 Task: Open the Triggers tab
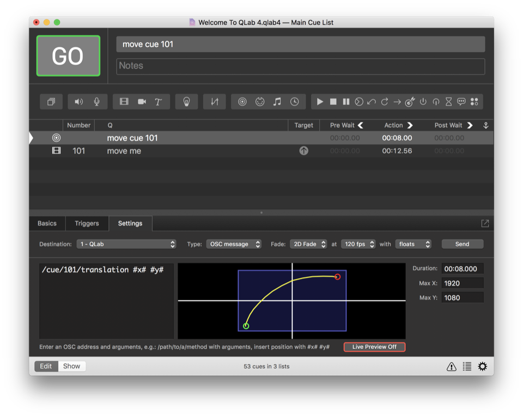[87, 223]
